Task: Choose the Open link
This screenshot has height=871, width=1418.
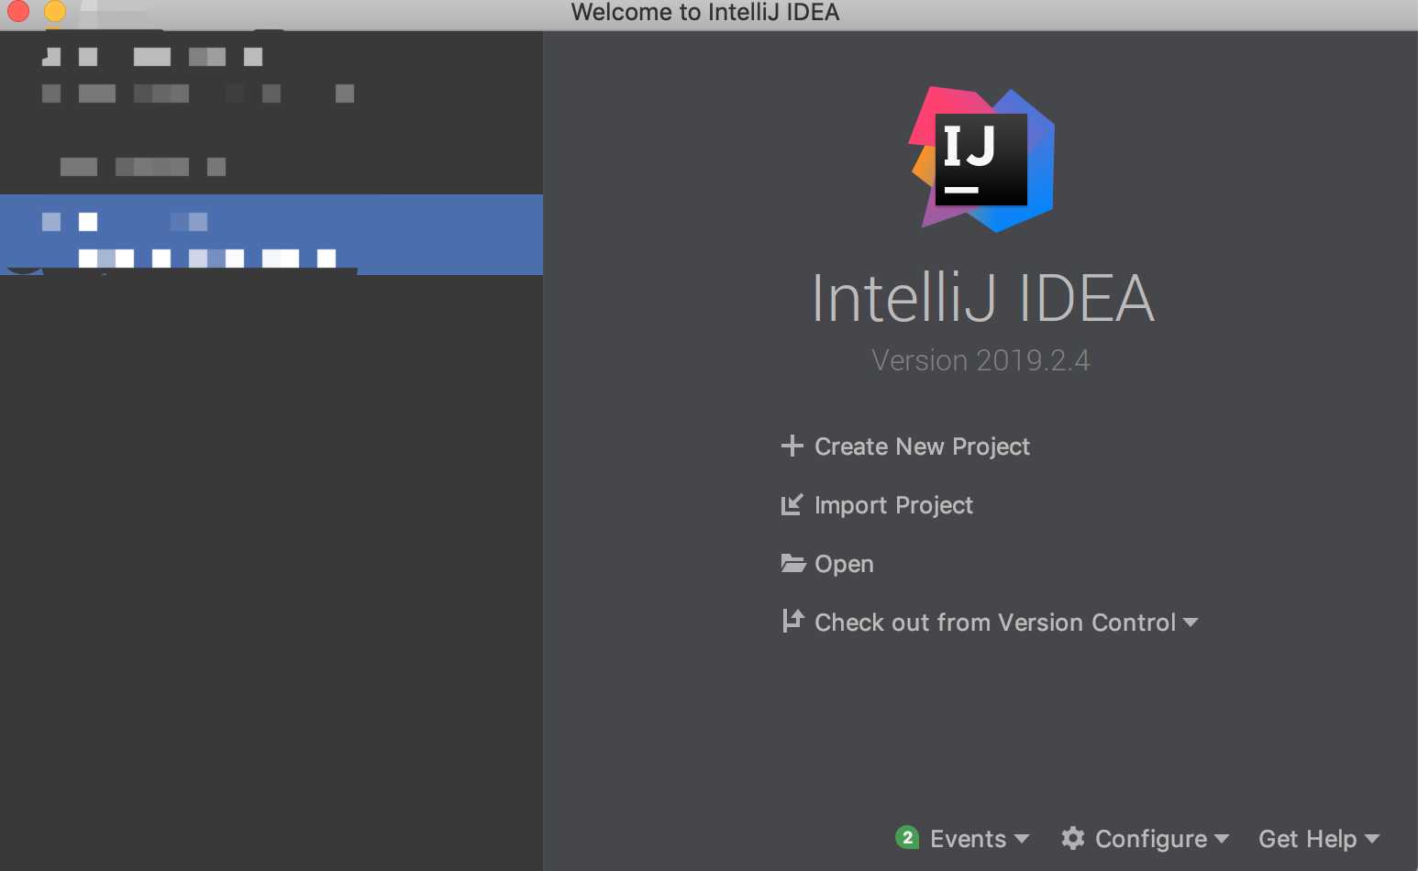Action: (844, 564)
